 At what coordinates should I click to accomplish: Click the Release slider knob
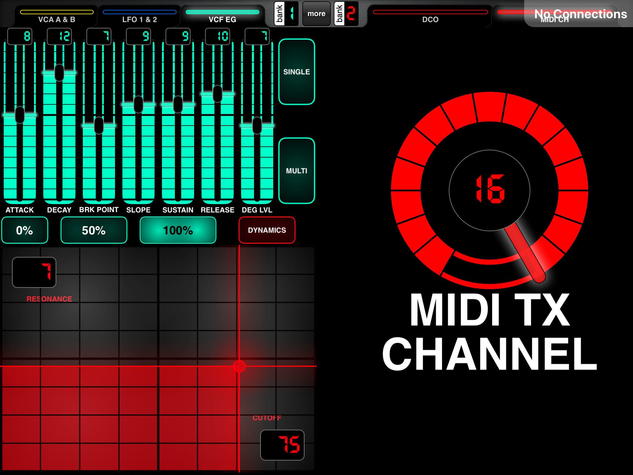point(218,94)
